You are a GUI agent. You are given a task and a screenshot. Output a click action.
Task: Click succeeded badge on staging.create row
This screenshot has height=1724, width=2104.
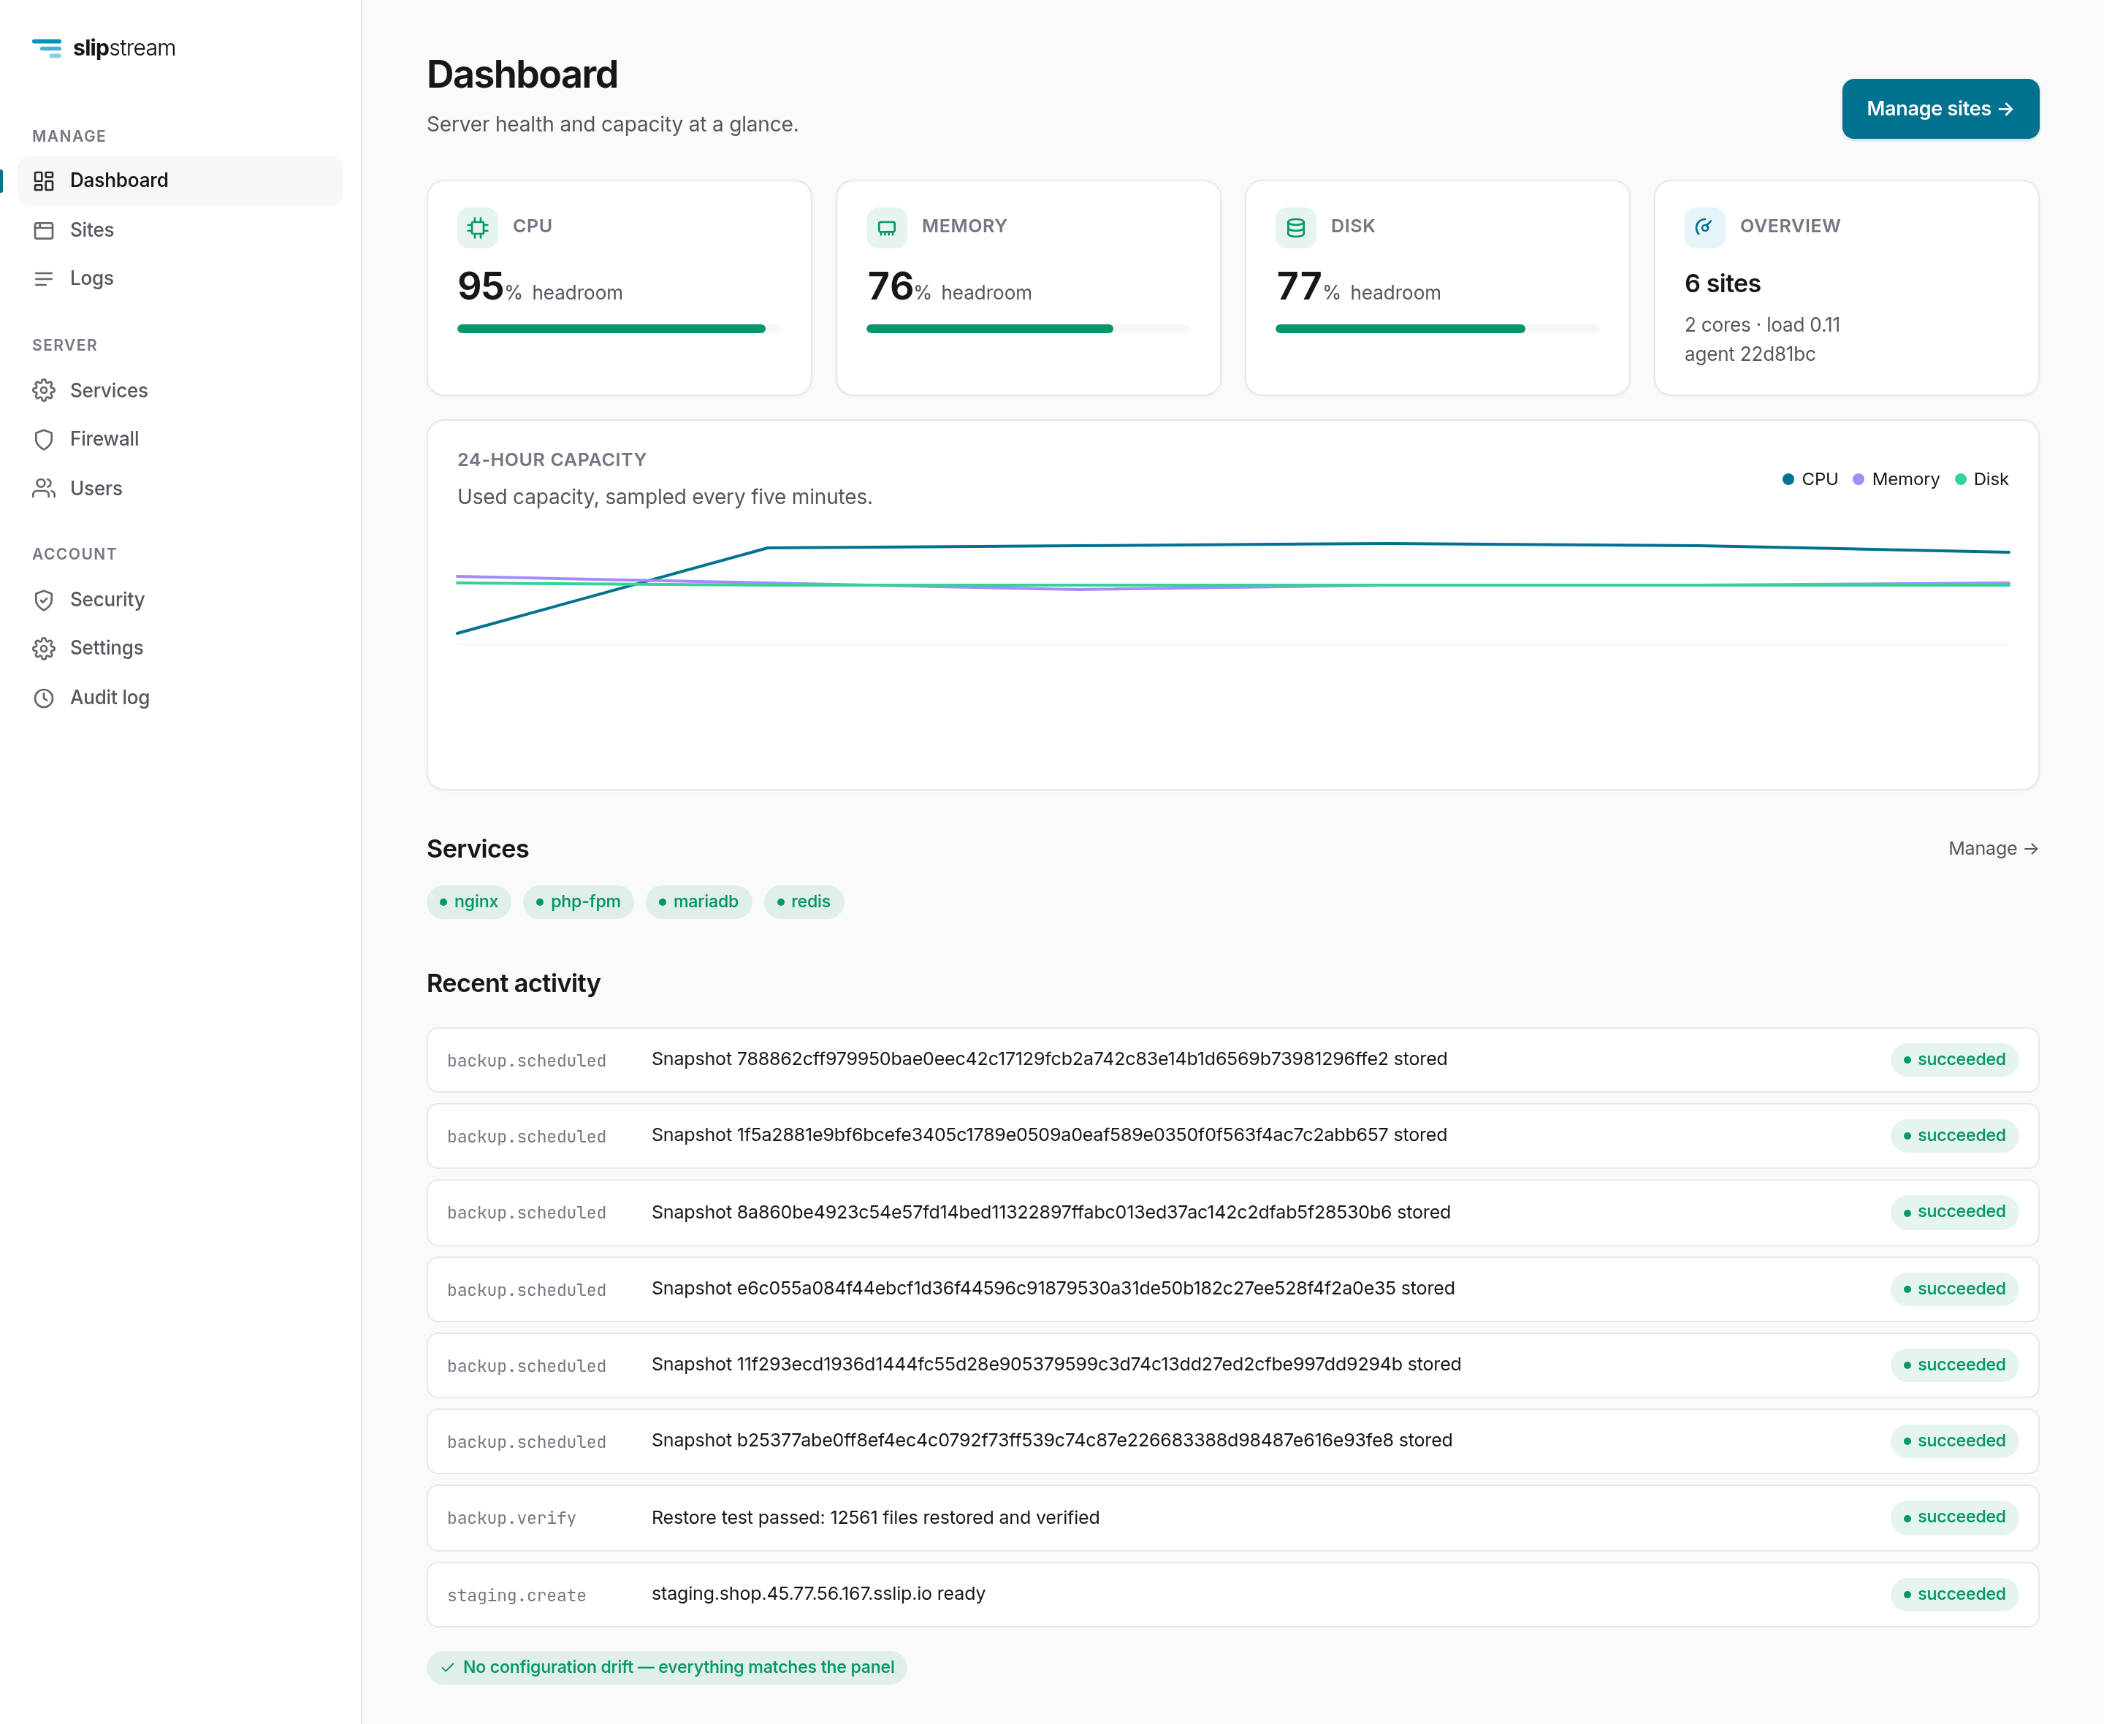tap(1954, 1595)
